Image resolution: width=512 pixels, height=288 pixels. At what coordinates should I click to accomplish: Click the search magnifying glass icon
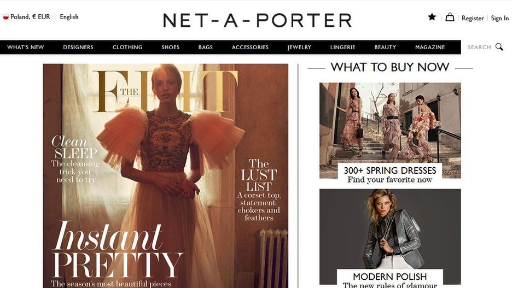499,47
